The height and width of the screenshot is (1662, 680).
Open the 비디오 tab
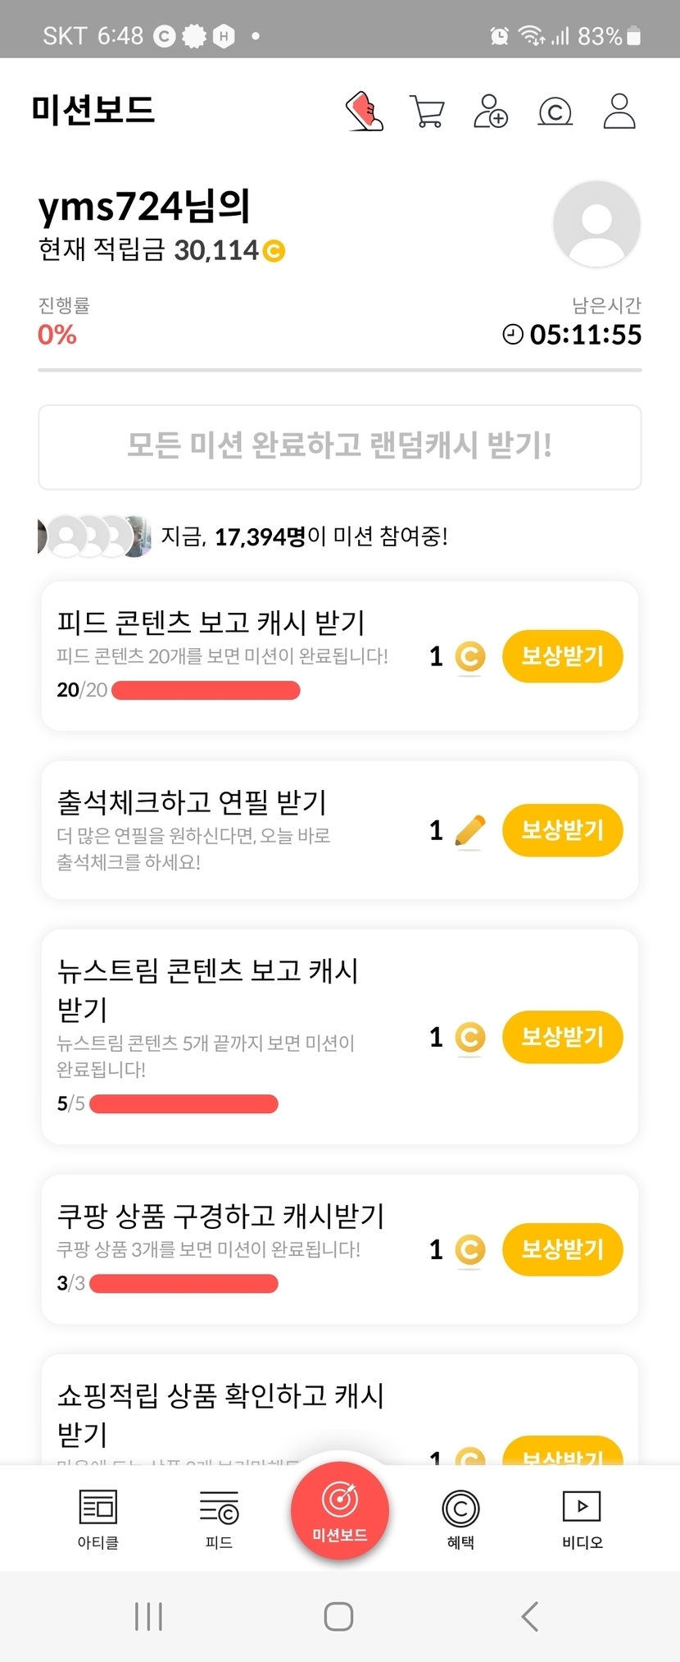pyautogui.click(x=582, y=1518)
